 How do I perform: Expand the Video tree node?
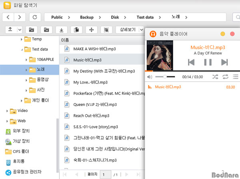coord(7,111)
